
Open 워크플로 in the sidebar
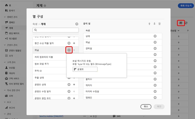11,39
